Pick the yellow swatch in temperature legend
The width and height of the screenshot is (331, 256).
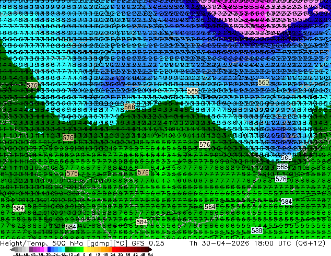coord(85,249)
